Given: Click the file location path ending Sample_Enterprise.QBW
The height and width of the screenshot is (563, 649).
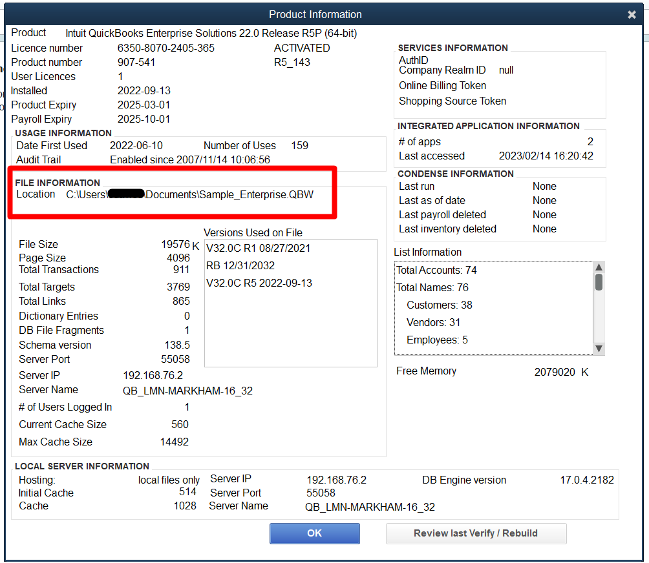Looking at the screenshot, I should 190,194.
